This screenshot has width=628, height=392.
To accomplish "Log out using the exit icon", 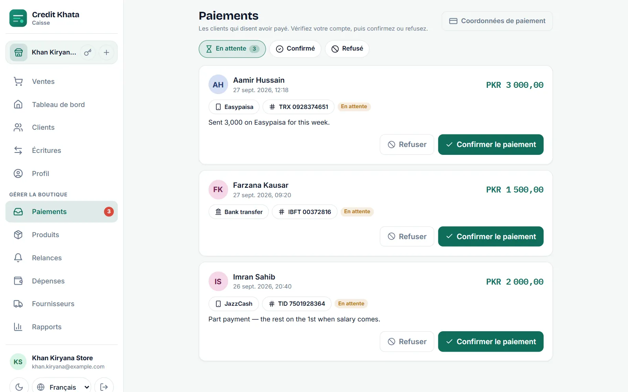I will (x=104, y=387).
